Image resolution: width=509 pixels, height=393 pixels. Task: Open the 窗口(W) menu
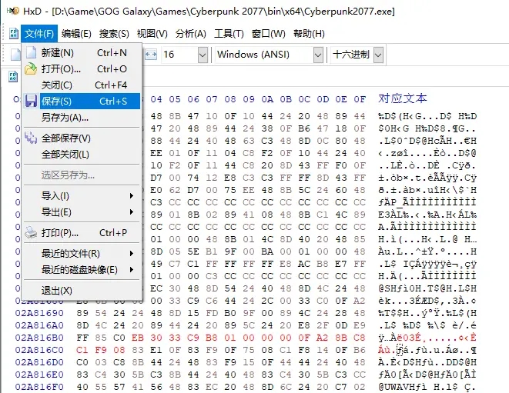tap(269, 33)
